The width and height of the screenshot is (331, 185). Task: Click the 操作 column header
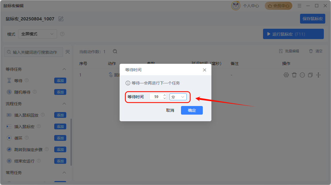(x=286, y=63)
